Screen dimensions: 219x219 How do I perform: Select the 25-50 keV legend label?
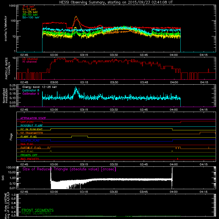tap(30, 15)
